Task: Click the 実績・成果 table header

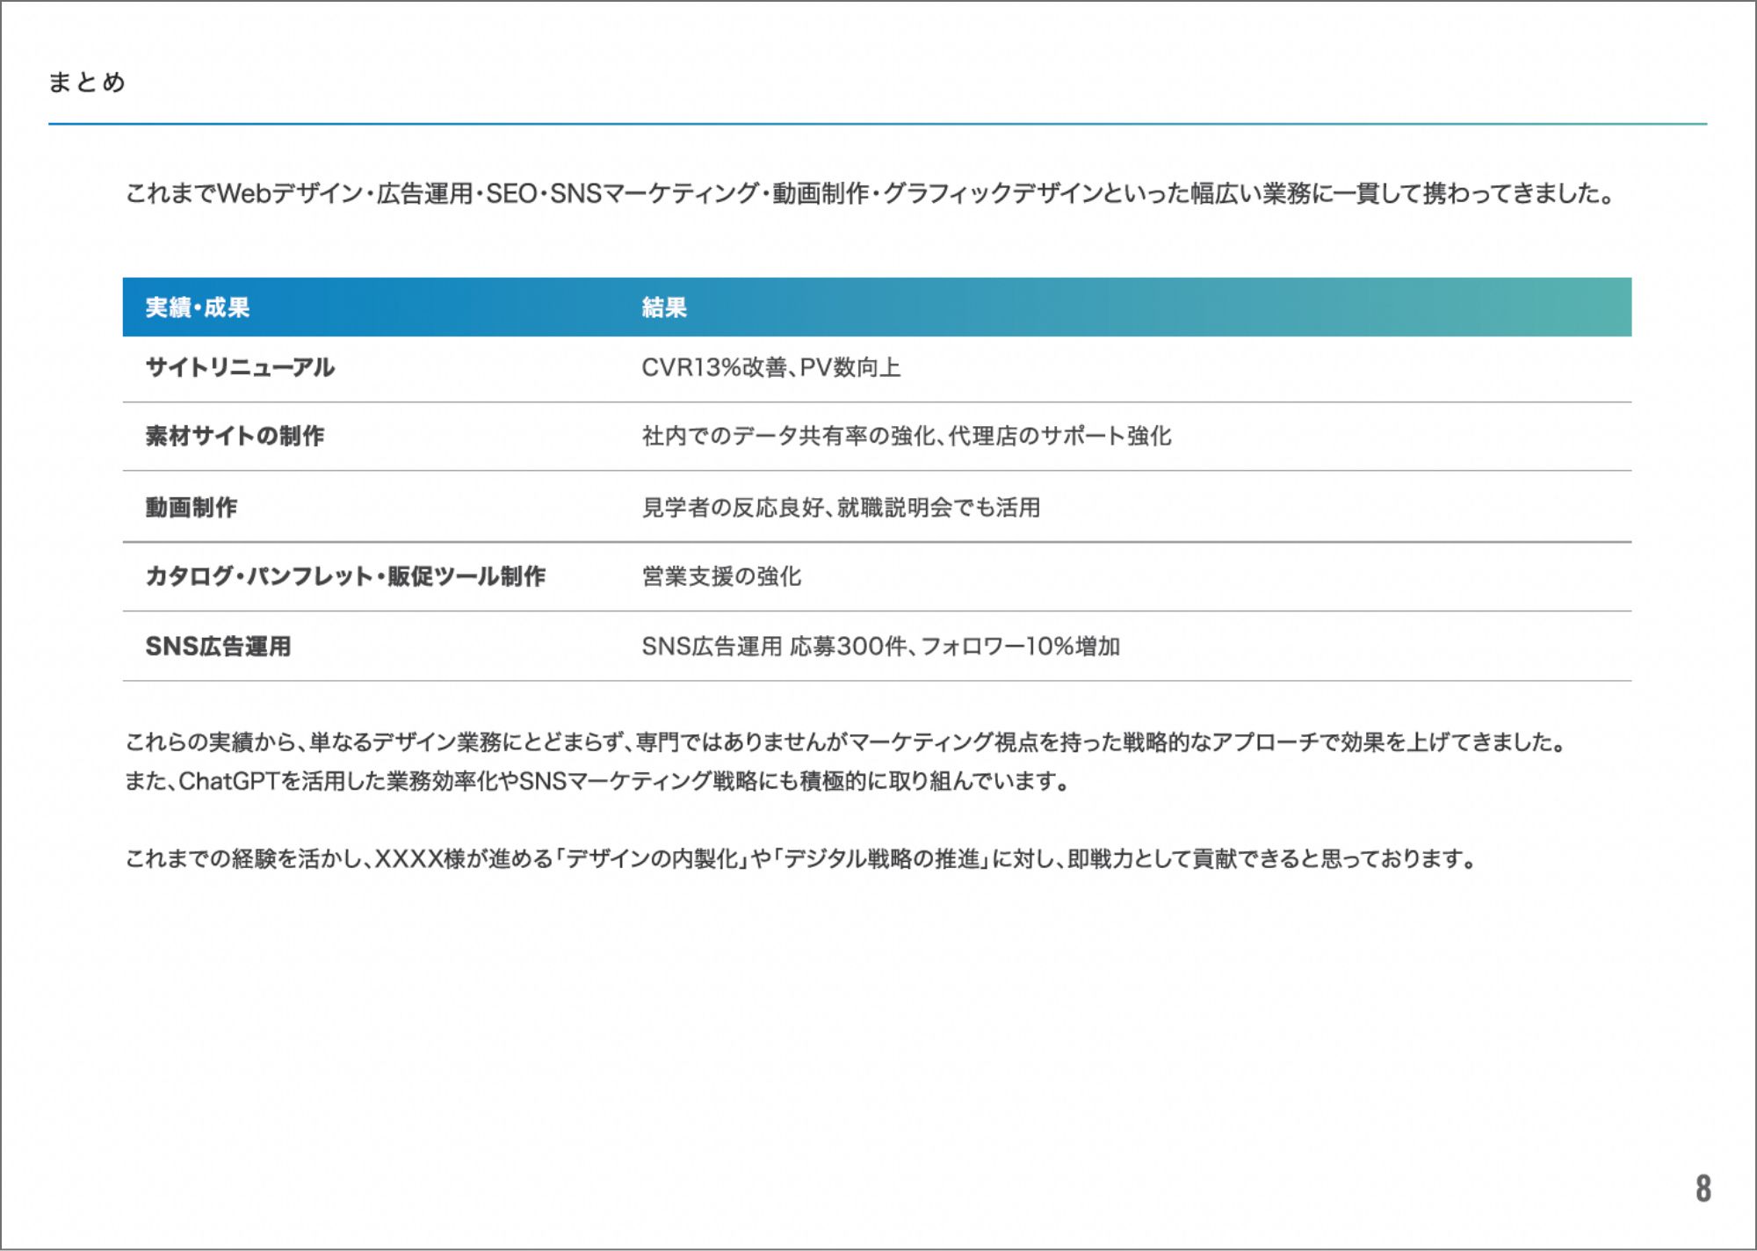Action: 198,307
